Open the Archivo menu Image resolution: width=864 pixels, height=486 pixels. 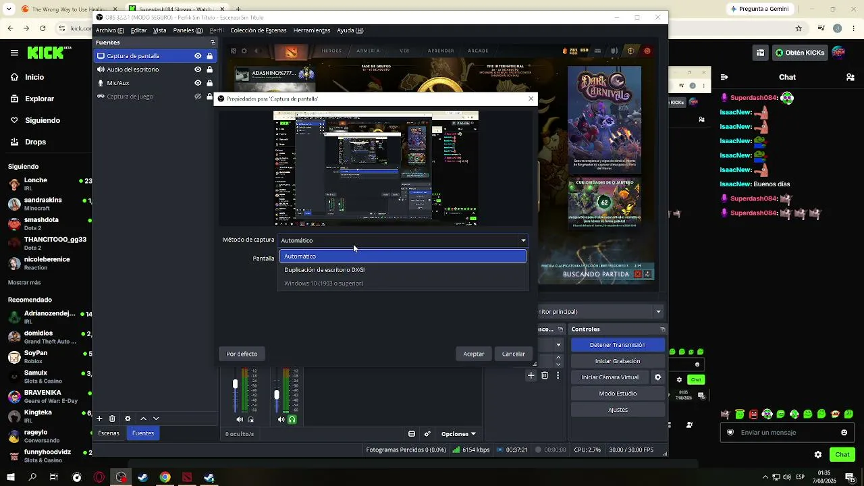point(109,30)
